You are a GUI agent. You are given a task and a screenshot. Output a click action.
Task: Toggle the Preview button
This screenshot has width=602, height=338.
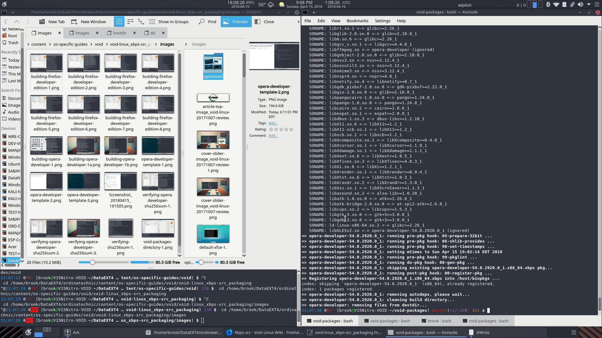click(x=236, y=22)
